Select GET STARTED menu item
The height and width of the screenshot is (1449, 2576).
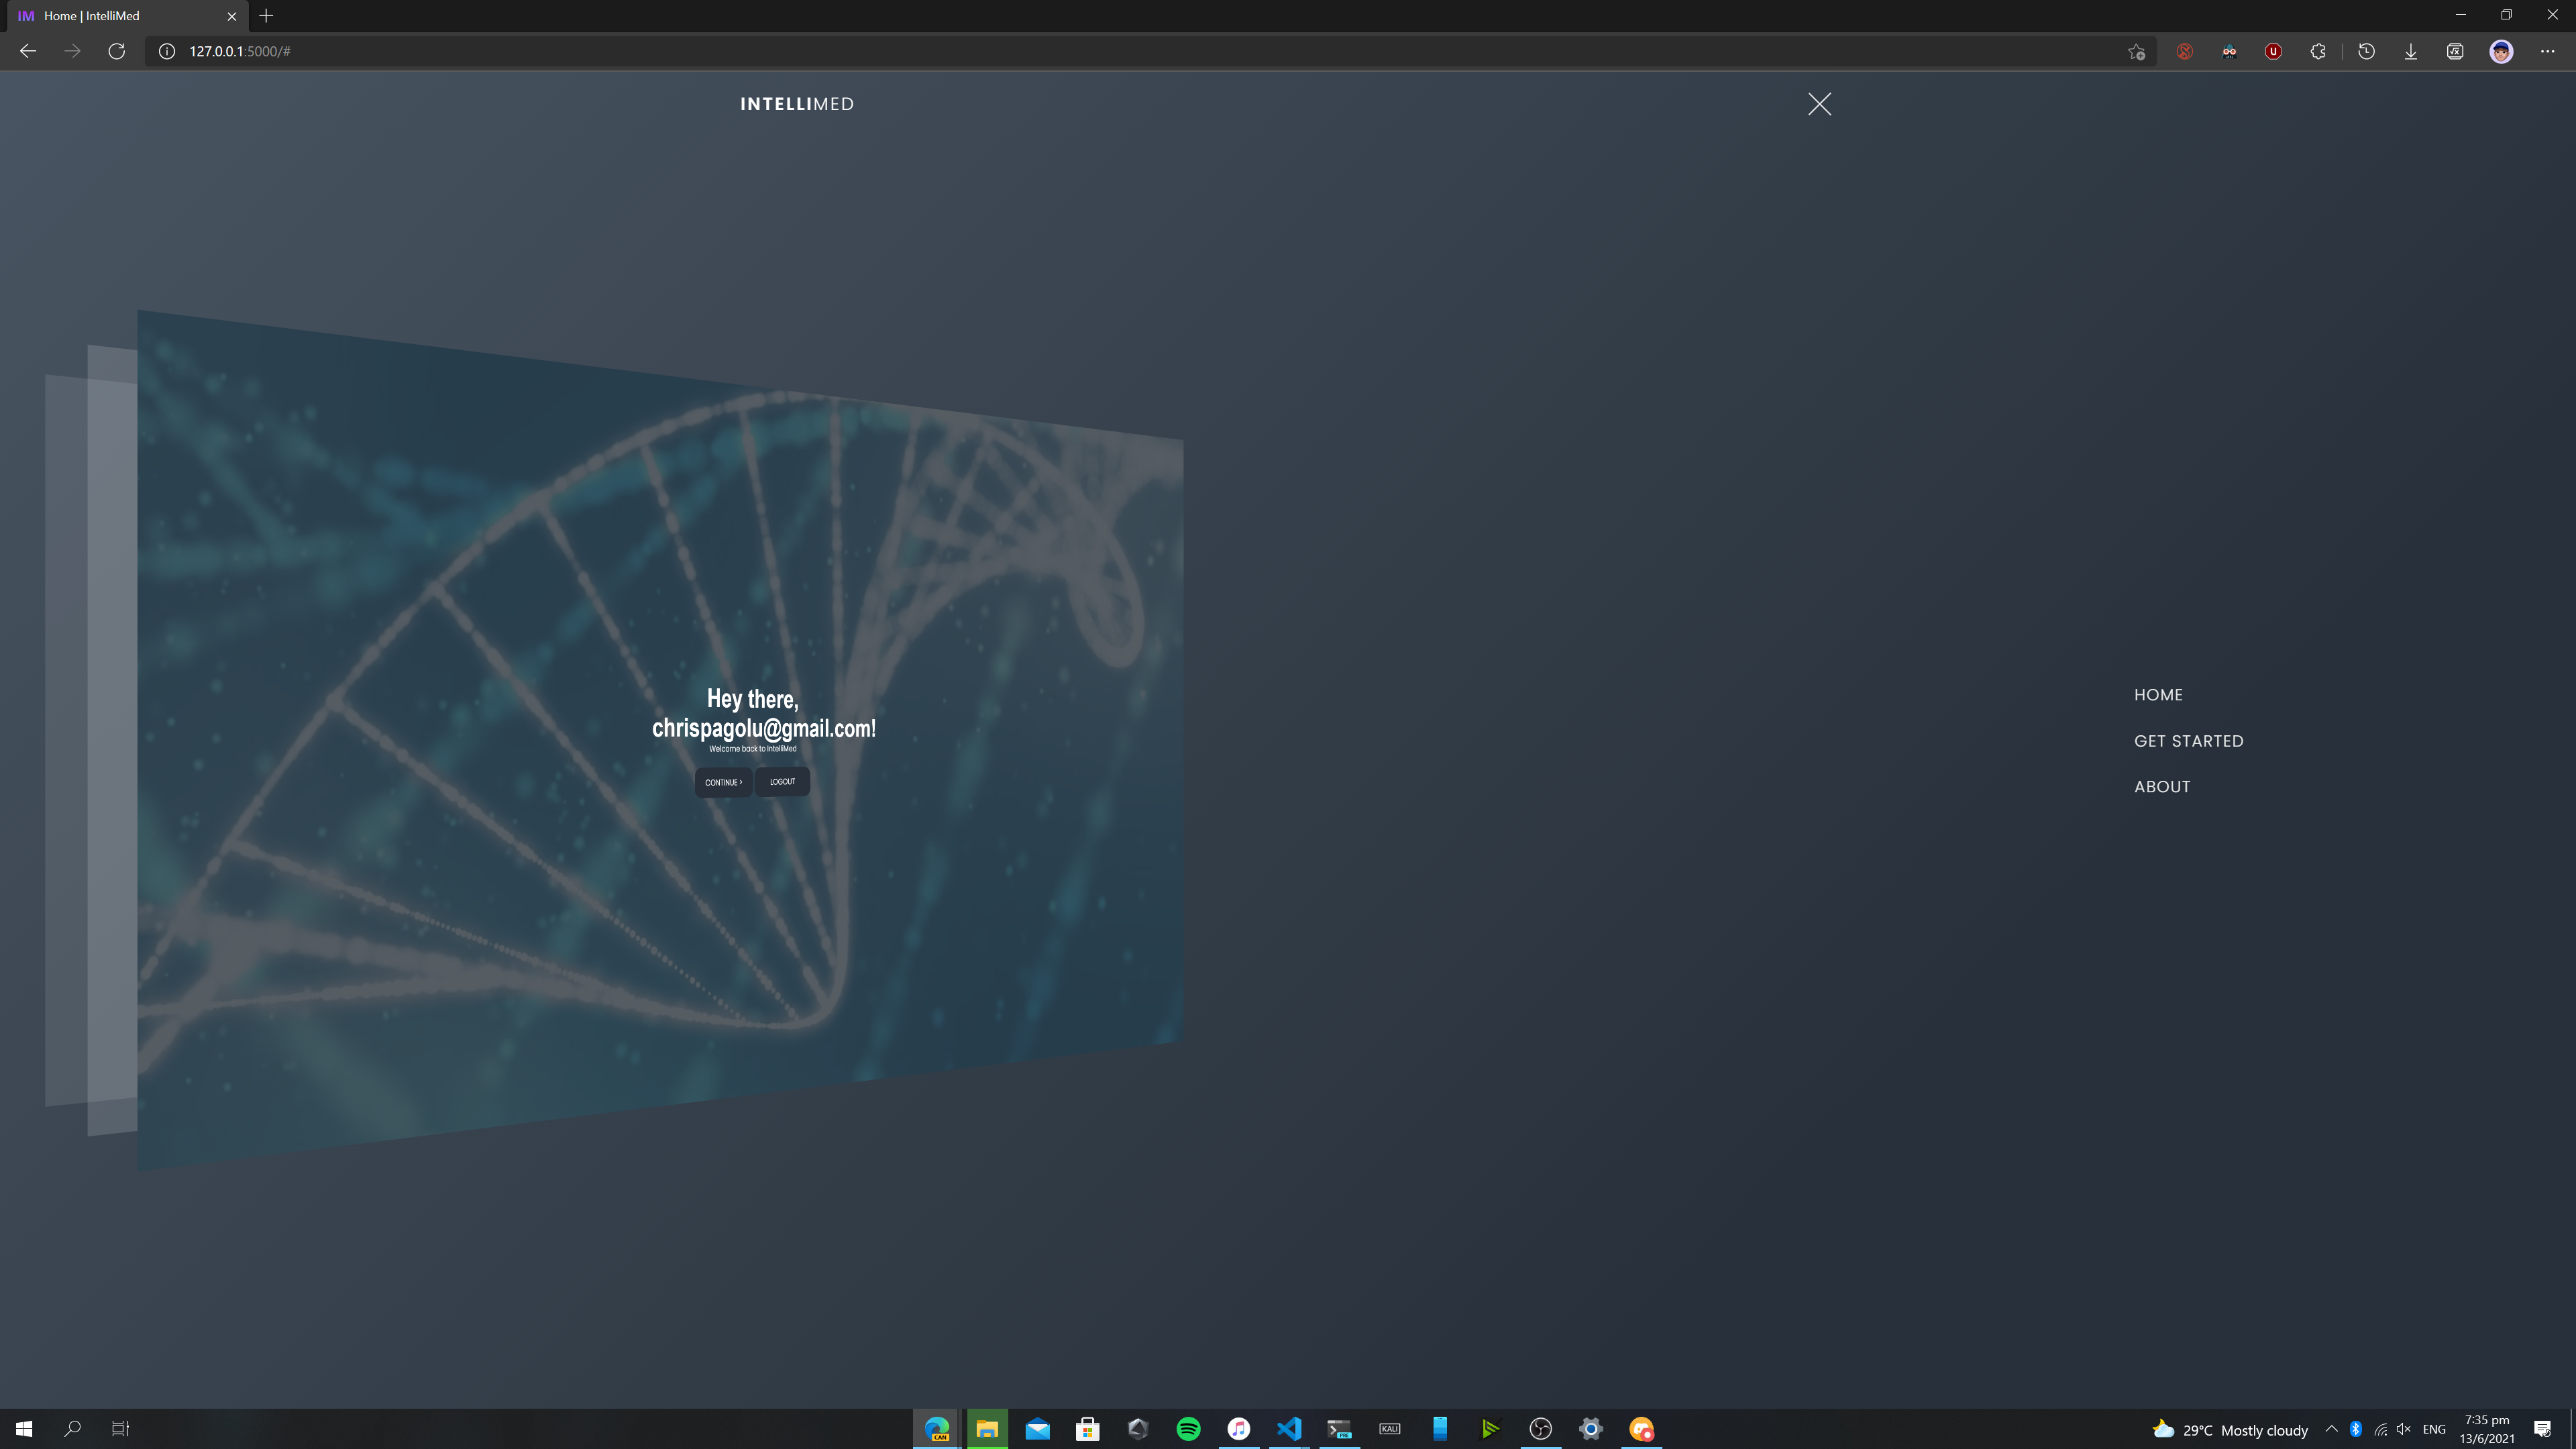click(2188, 741)
